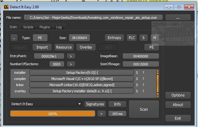The image size is (198, 127).
Task: Open the Import table
Action: (x=42, y=47)
